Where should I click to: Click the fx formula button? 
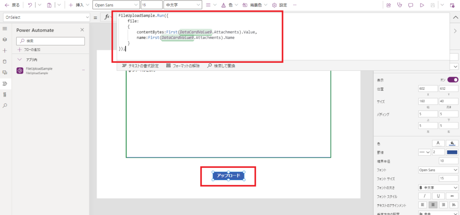point(108,18)
